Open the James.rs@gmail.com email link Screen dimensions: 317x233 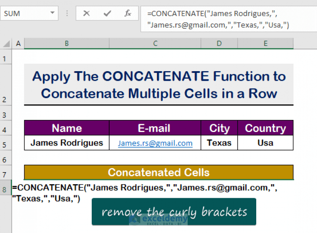coord(155,143)
